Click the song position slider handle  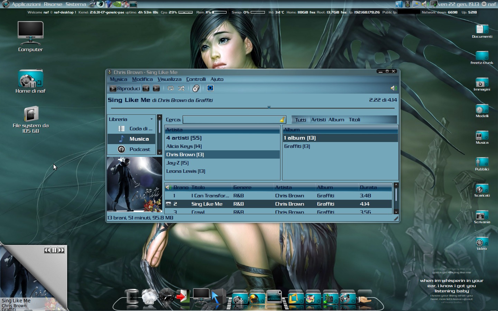pos(269,107)
